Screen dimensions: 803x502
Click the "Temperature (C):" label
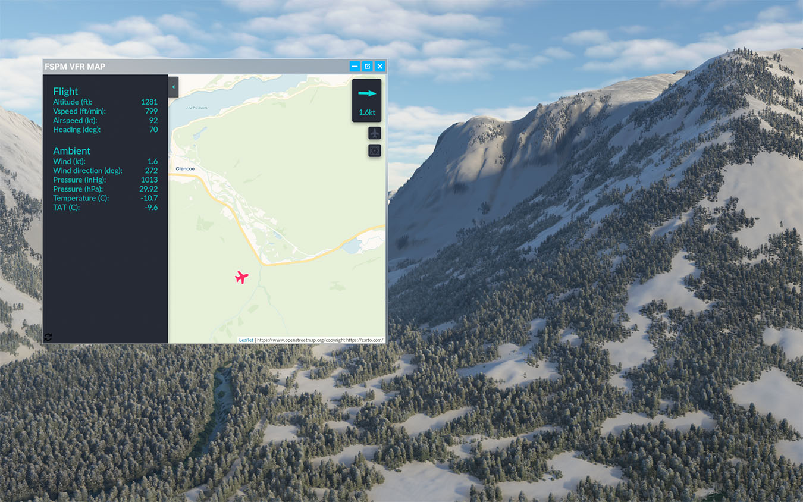coord(81,198)
